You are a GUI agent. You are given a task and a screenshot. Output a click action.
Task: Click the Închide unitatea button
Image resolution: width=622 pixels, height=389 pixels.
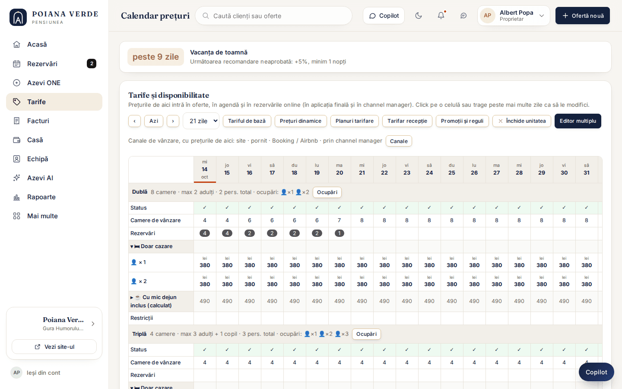click(x=522, y=121)
